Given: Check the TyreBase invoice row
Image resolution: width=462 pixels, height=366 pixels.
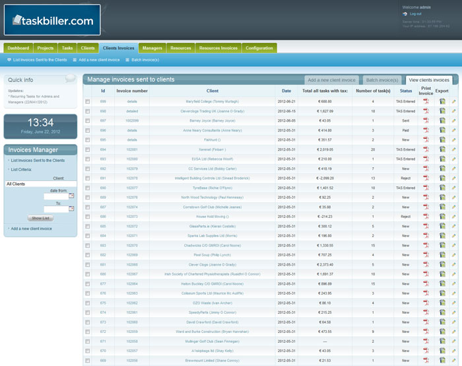Looking at the screenshot, I should pyautogui.click(x=88, y=188).
